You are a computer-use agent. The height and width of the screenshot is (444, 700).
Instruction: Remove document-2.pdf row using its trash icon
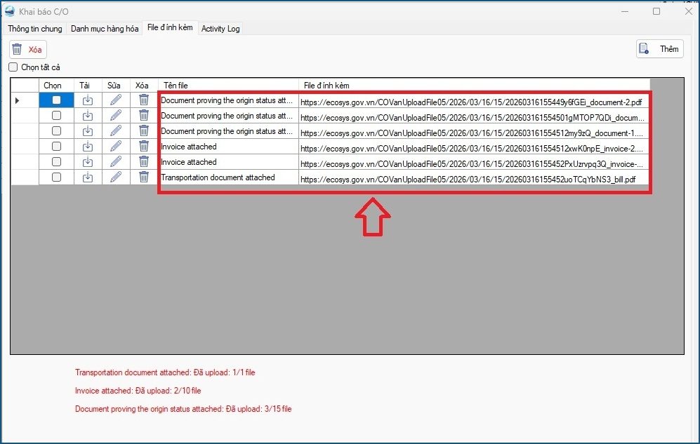tap(144, 100)
